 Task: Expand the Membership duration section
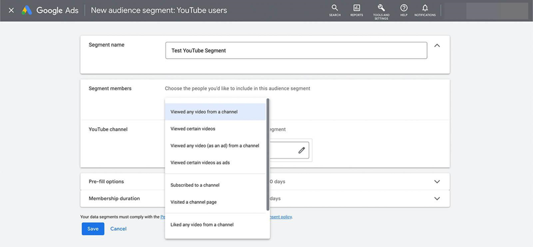(x=437, y=199)
